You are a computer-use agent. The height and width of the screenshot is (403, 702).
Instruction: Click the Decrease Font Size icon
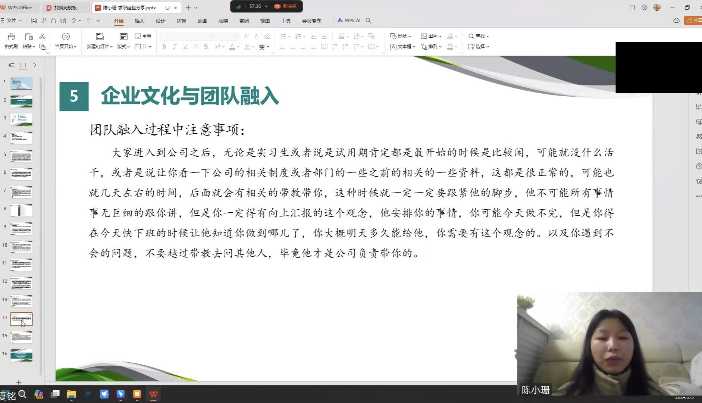[257, 36]
